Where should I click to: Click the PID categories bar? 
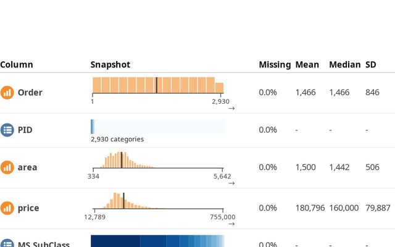[157, 127]
